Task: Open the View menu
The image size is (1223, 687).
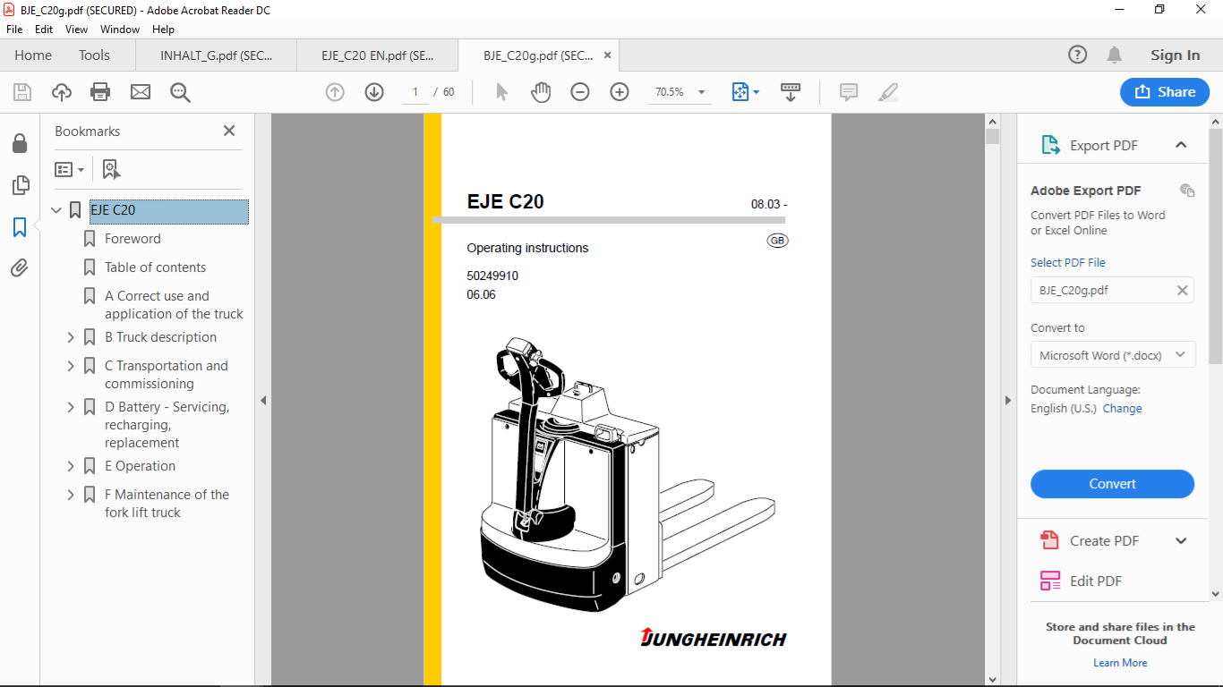Action: pos(76,30)
